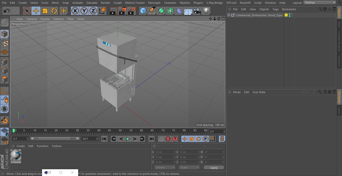Open the Object Manager Tags menu
Image resolution: width=342 pixels, height=176 pixels.
pos(275,9)
